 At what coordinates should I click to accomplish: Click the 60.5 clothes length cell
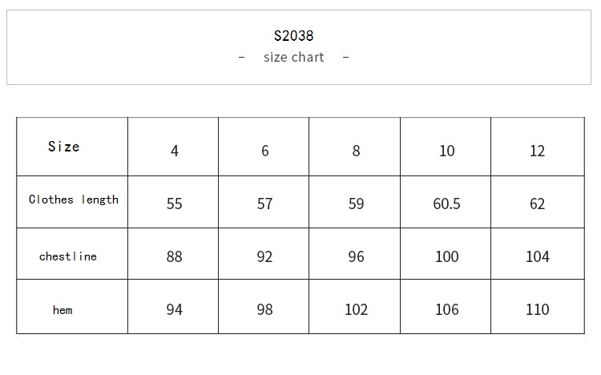coord(446,204)
